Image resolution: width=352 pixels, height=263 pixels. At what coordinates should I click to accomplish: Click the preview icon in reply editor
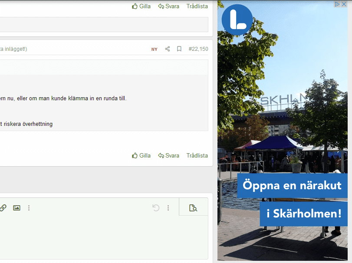click(x=193, y=208)
